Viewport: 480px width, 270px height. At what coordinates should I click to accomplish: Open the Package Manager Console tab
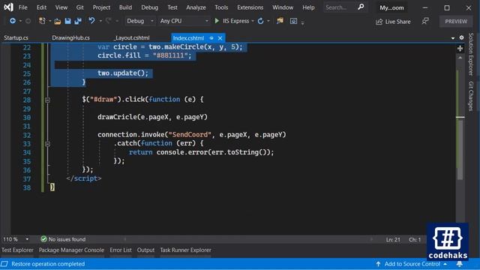coord(71,250)
